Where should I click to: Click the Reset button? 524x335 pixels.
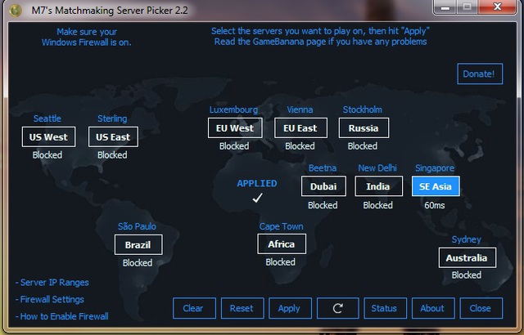point(242,308)
